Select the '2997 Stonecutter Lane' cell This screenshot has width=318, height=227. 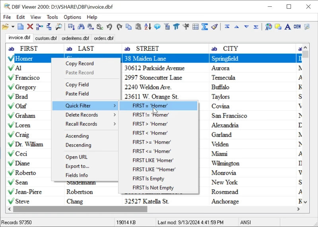[x=165, y=78]
